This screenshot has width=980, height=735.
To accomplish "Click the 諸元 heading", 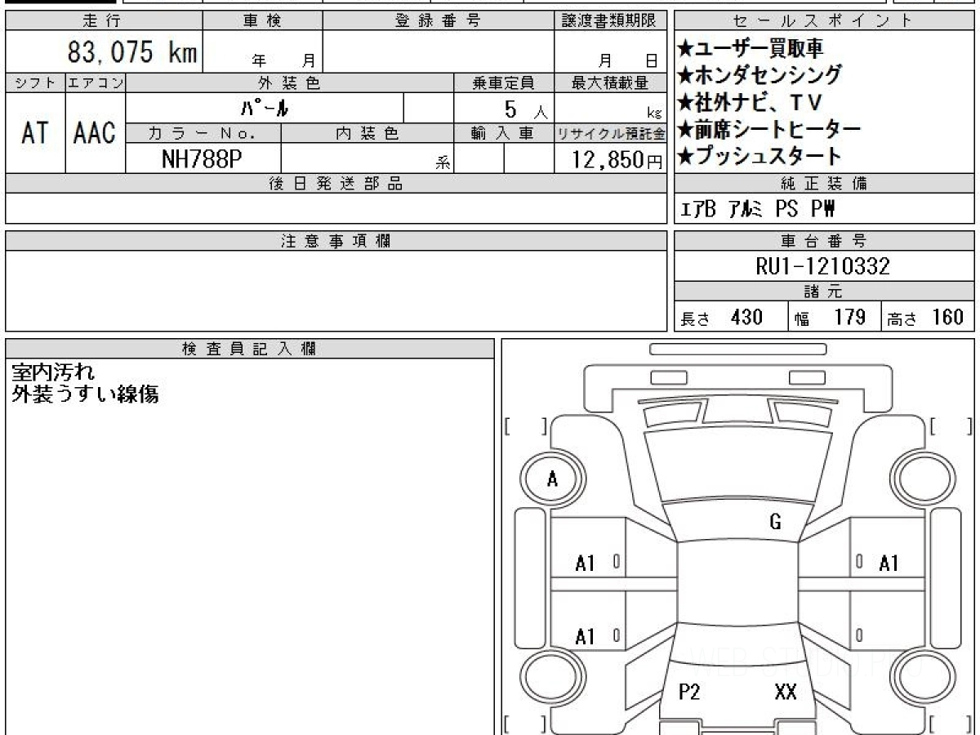I will click(824, 292).
